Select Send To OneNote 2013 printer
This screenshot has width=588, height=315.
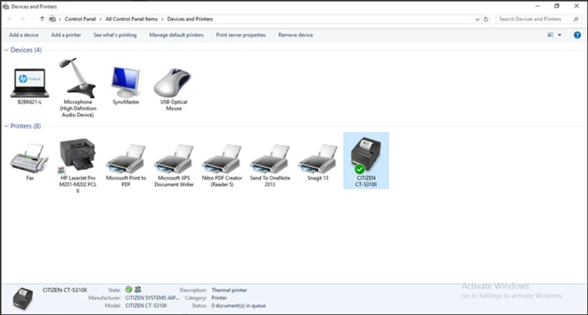click(270, 159)
